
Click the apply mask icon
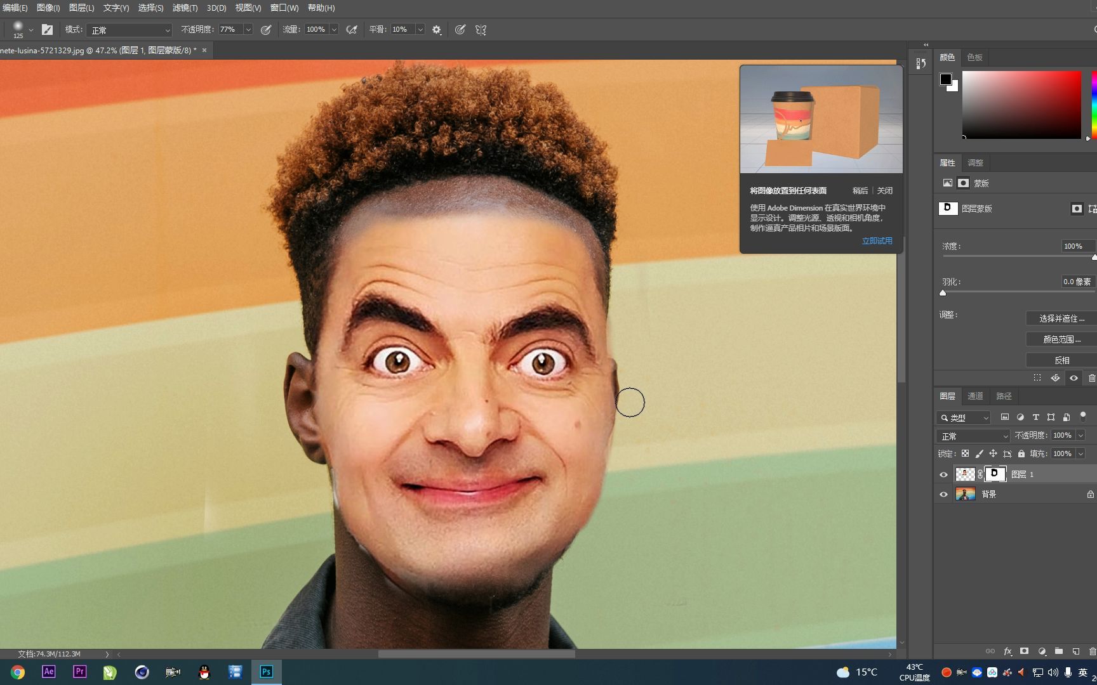[1055, 378]
